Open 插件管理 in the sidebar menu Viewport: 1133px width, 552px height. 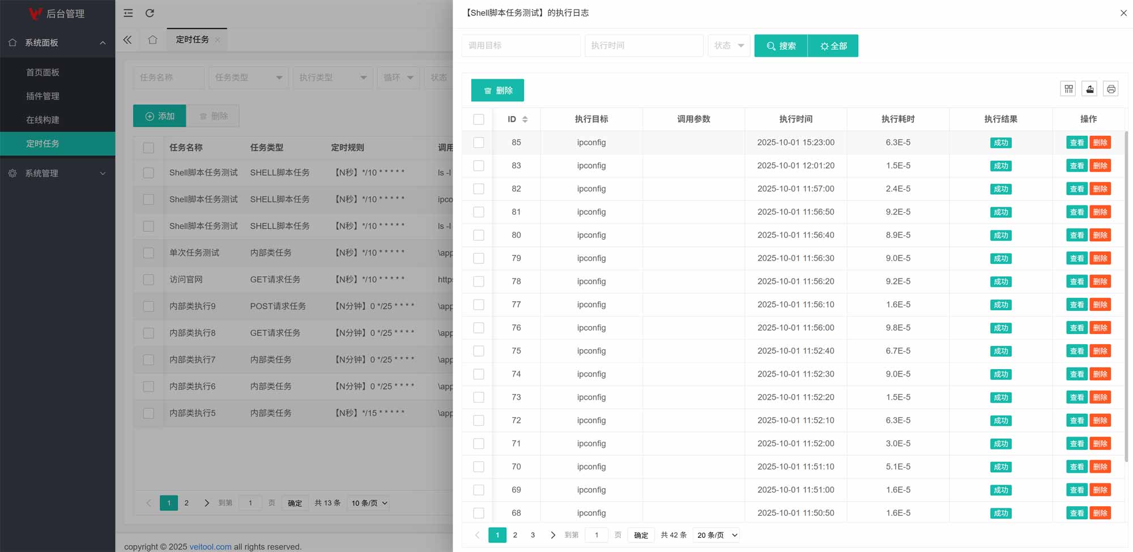point(42,96)
